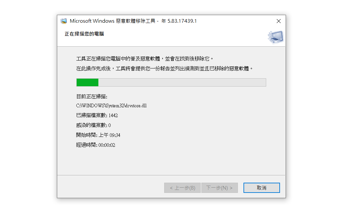Image resolution: width=357 pixels, height=209 pixels.
Task: Click the malware removal tool title bar icon
Action: [64, 21]
